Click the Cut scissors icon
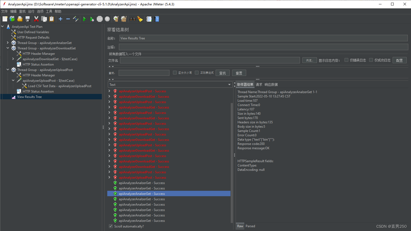Screen dimensions: 411x231 click(36, 19)
